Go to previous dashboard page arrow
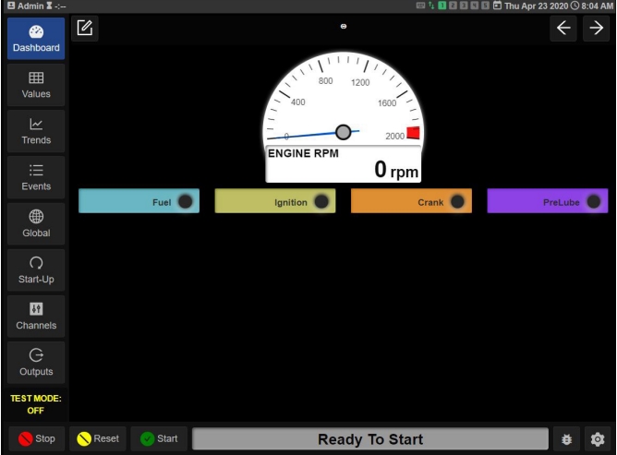Screen dimensions: 617x455 click(563, 28)
